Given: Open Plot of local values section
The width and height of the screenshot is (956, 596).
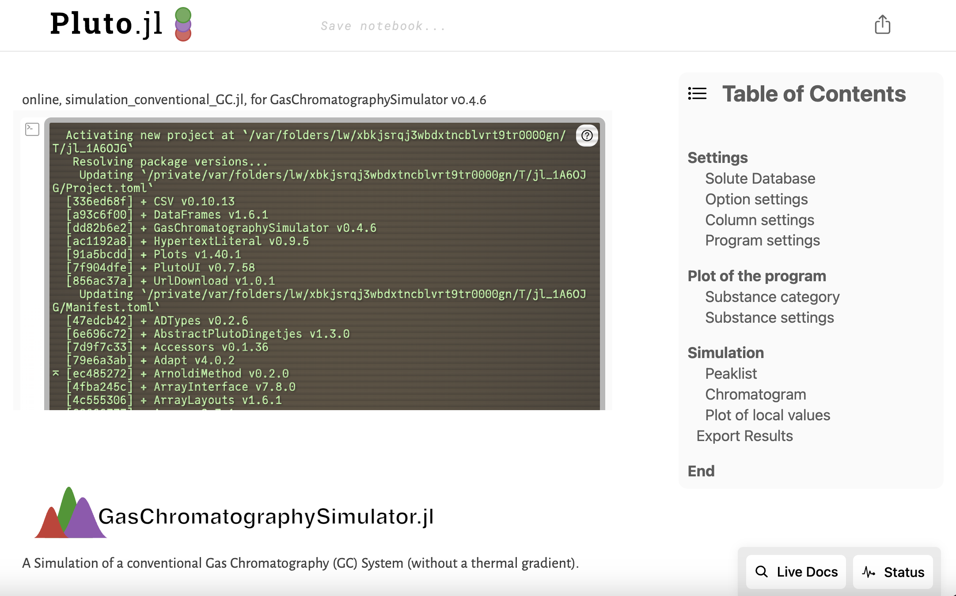Looking at the screenshot, I should 767,415.
